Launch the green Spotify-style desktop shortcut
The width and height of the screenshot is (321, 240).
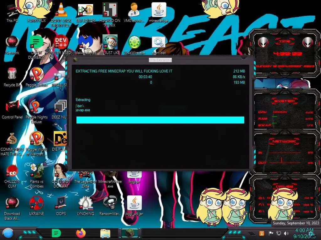click(x=36, y=47)
